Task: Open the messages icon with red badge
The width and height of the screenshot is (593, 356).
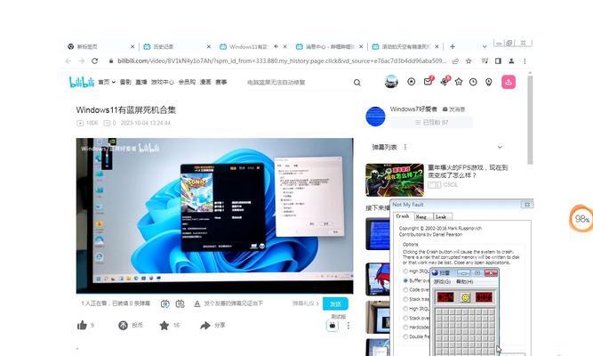Action: tap(429, 81)
